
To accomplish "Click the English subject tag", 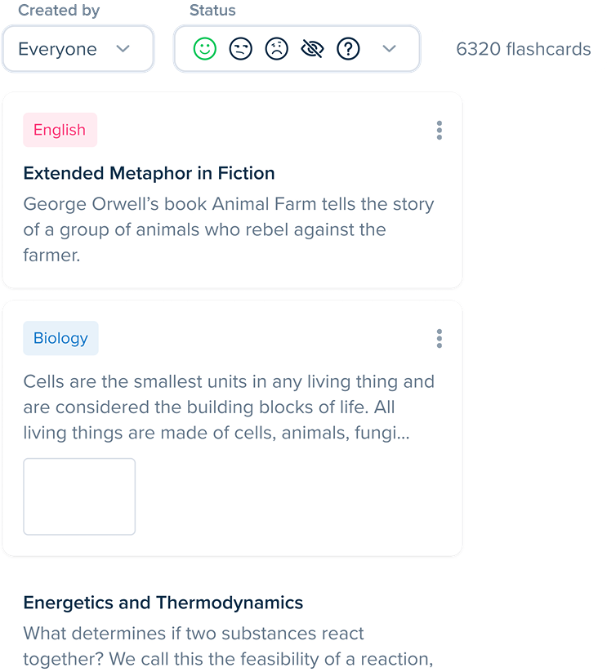I will tap(60, 130).
